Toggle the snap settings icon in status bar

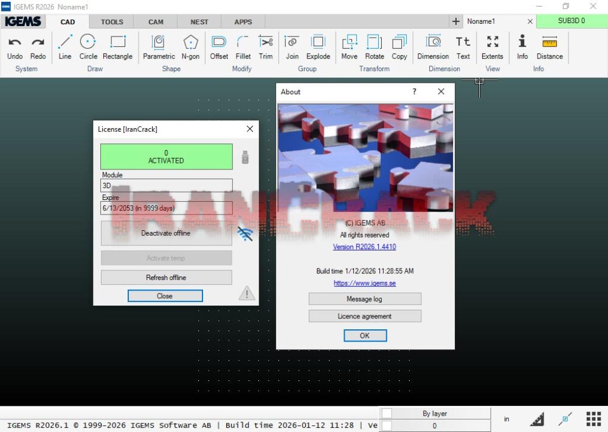click(x=565, y=419)
